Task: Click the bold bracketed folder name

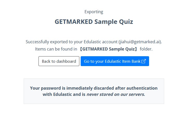Action: click(x=108, y=49)
